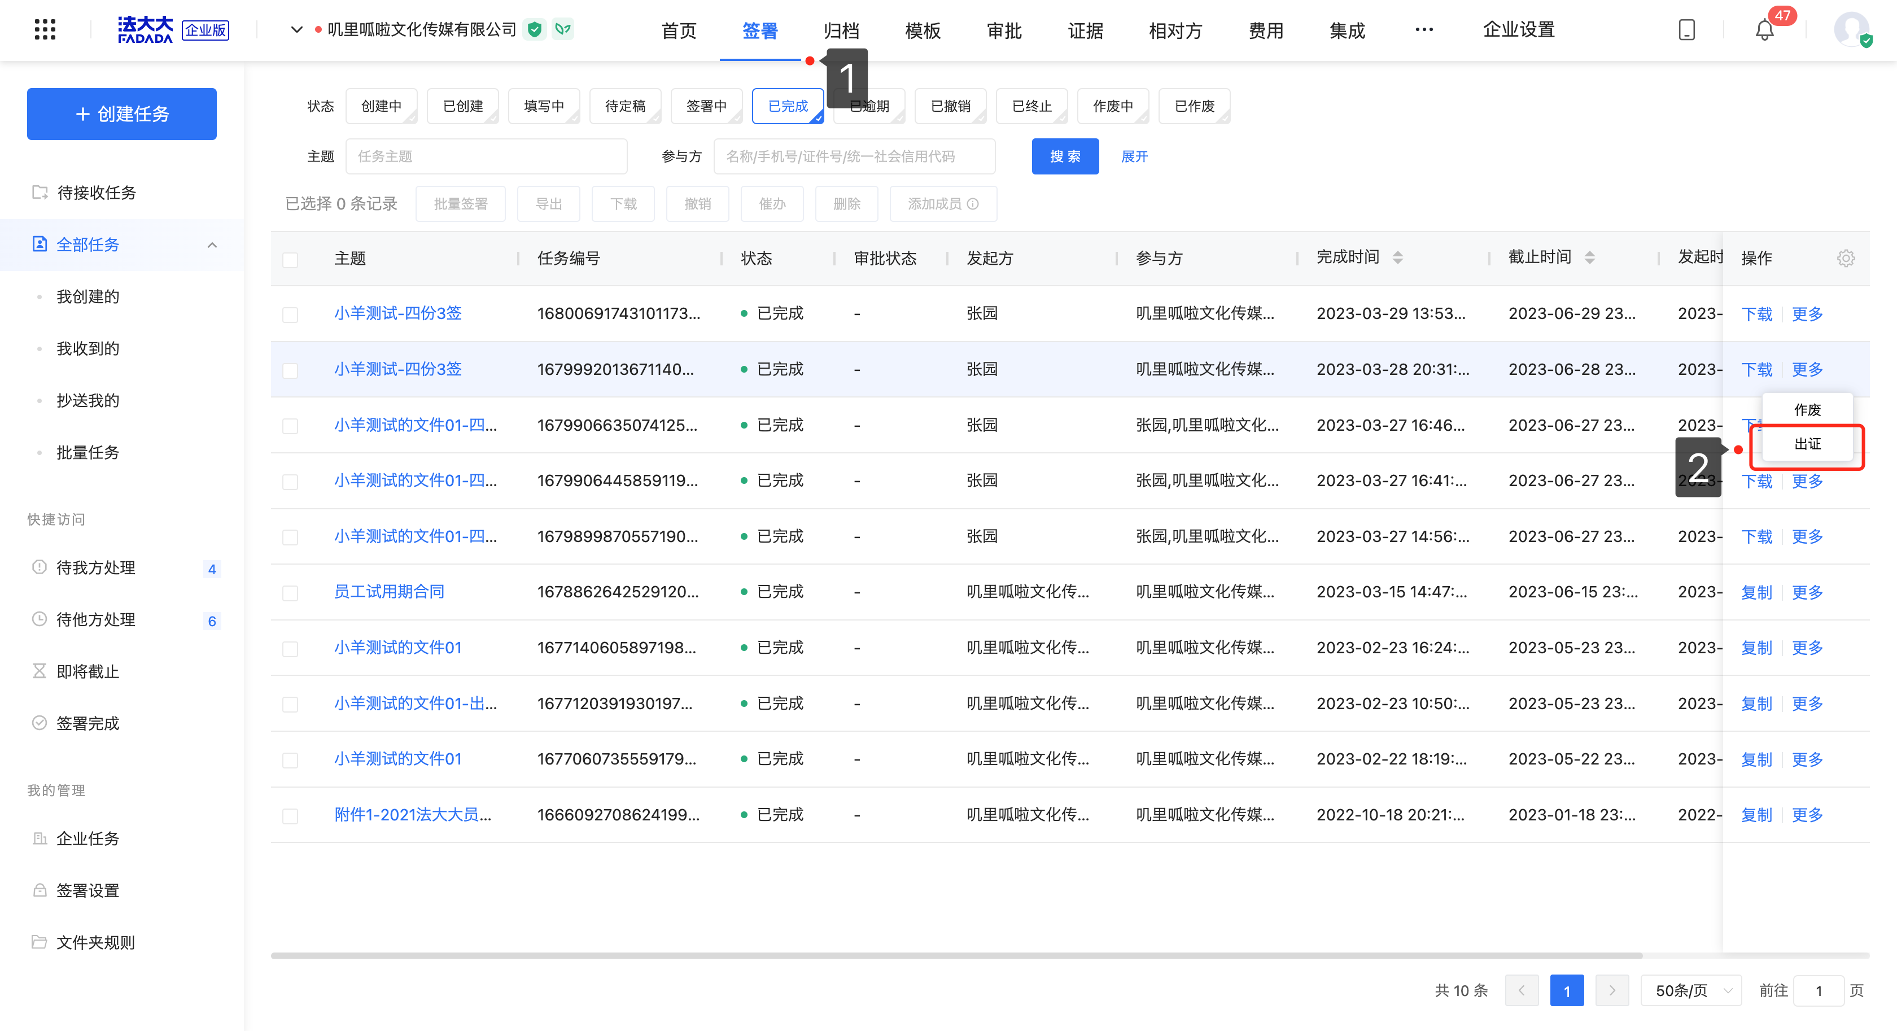Image resolution: width=1897 pixels, height=1031 pixels.
Task: Choose 出证 from the more menu
Action: 1807,444
